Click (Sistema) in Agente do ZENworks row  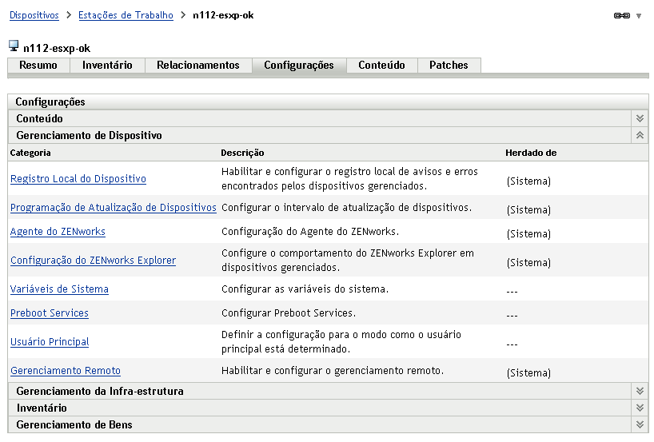tap(528, 234)
